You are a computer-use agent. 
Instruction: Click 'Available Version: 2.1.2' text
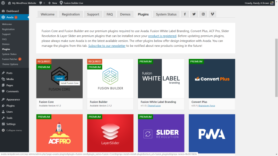tap(101, 106)
